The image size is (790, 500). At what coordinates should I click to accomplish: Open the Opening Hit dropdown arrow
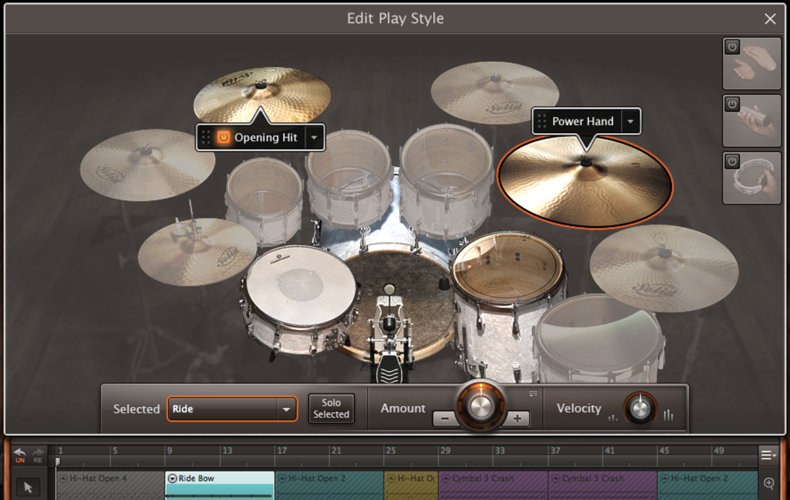(314, 138)
